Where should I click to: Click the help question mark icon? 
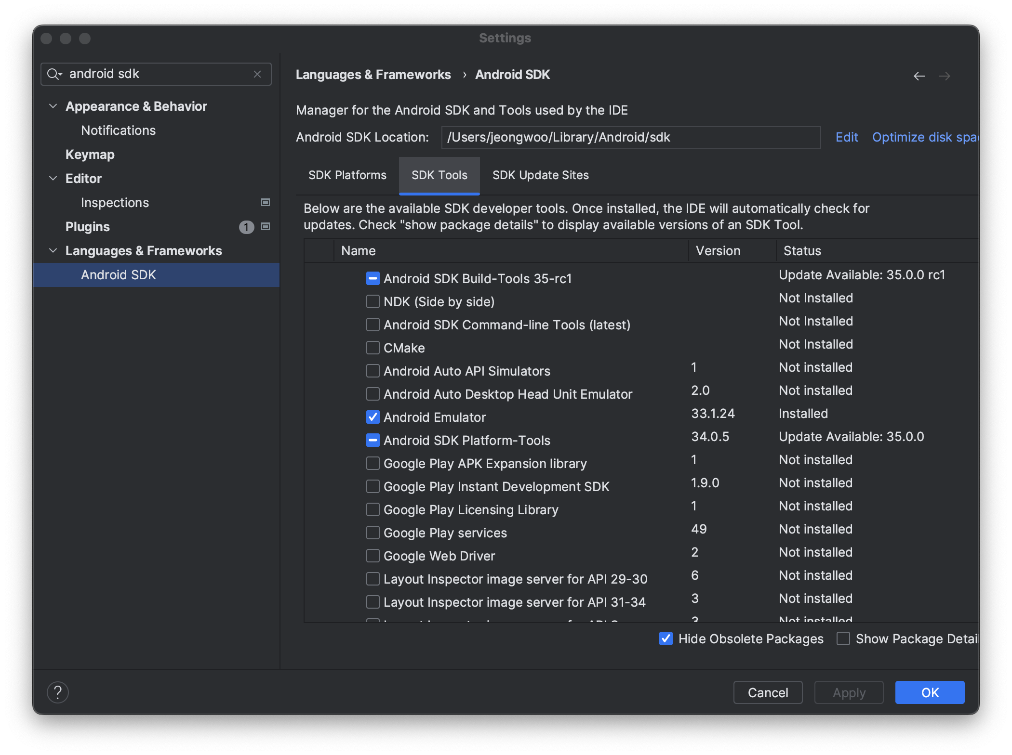pos(58,692)
